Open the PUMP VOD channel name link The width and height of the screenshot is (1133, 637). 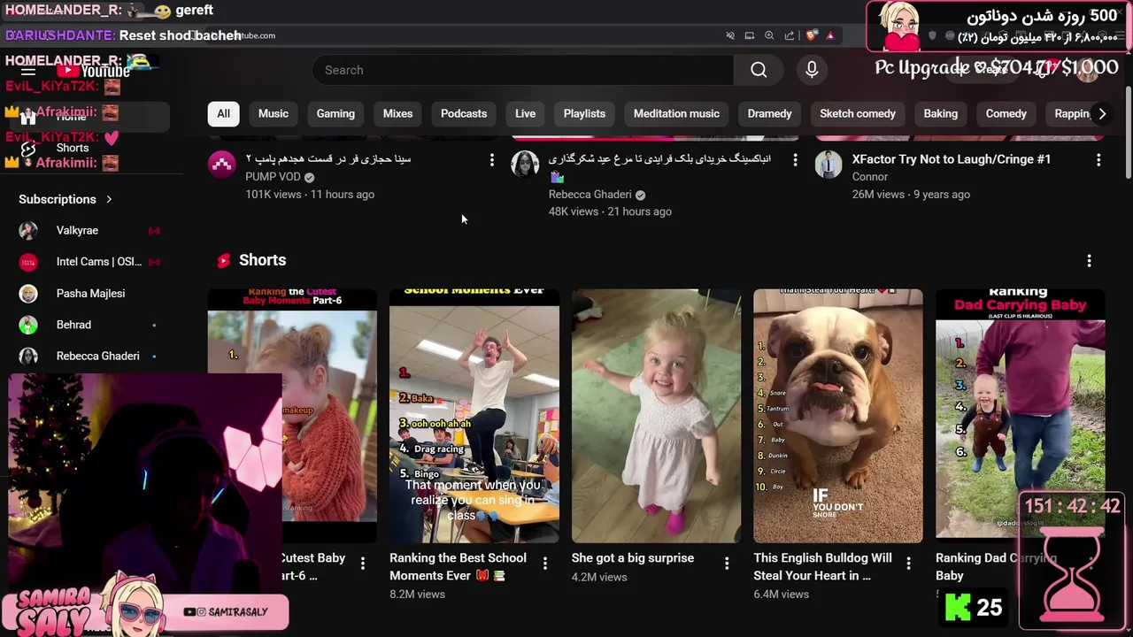click(x=273, y=177)
